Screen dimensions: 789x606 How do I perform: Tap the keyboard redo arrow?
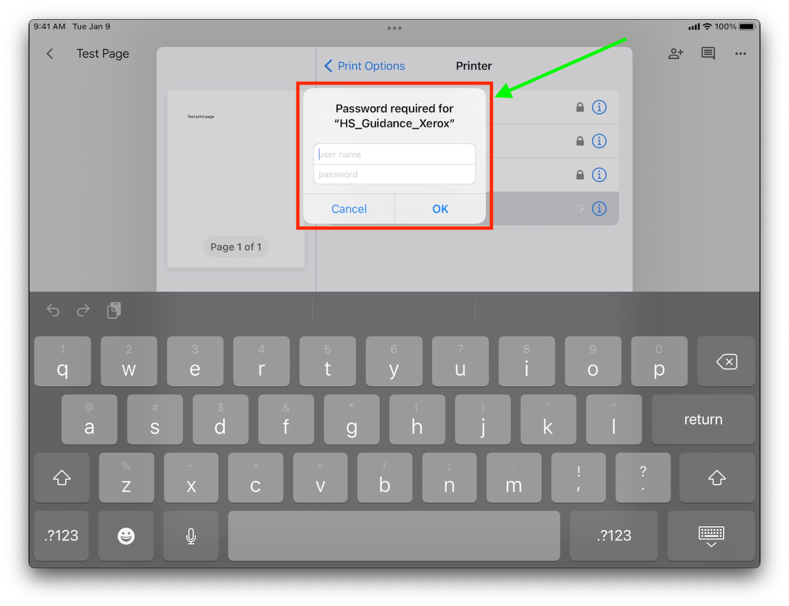[x=83, y=311]
